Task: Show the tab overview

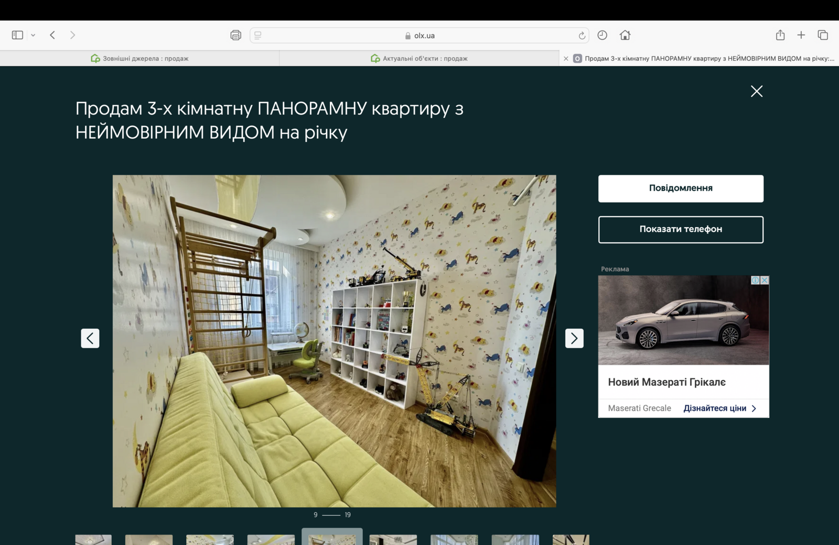Action: coord(822,35)
